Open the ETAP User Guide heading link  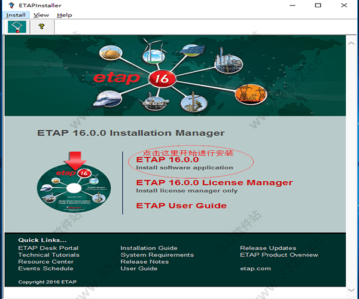pyautogui.click(x=181, y=206)
